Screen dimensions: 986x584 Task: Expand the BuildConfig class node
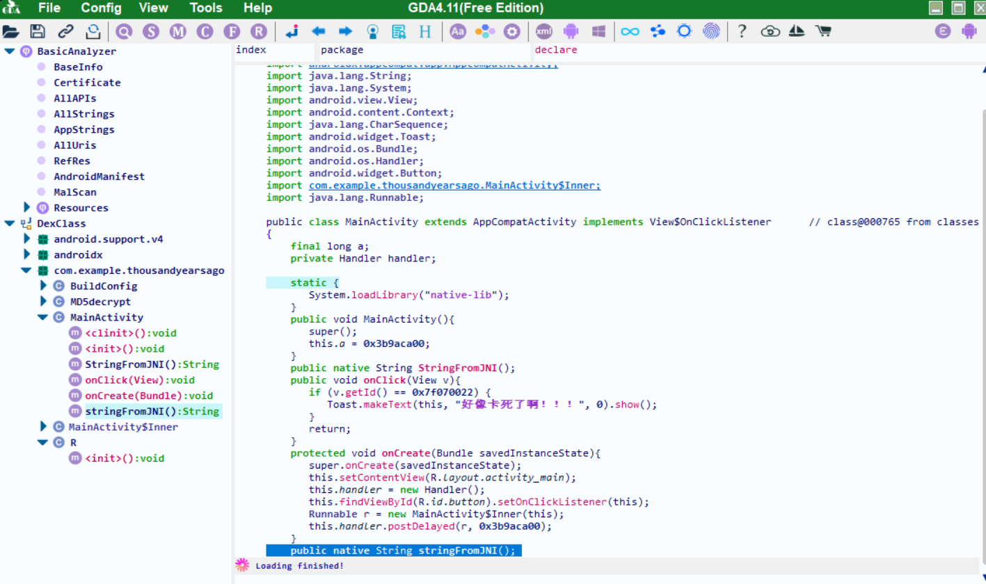44,286
